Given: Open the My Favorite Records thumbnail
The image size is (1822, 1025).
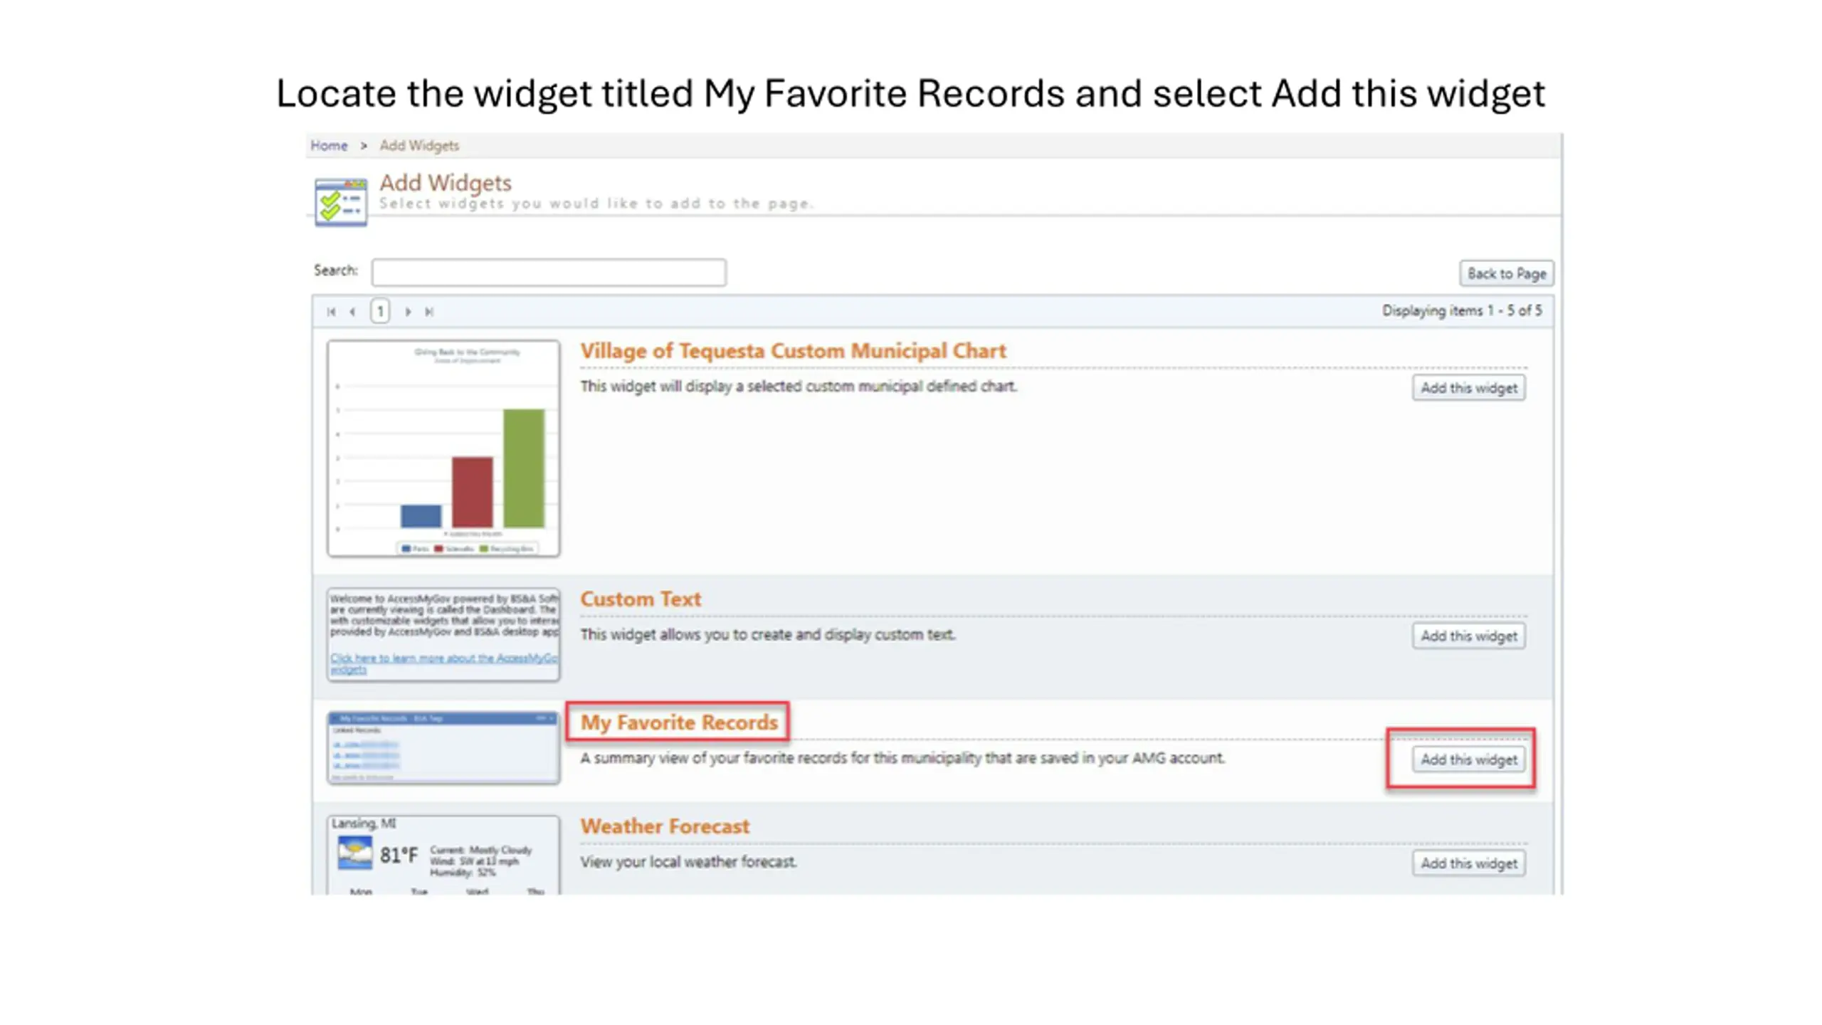Looking at the screenshot, I should click(x=443, y=748).
